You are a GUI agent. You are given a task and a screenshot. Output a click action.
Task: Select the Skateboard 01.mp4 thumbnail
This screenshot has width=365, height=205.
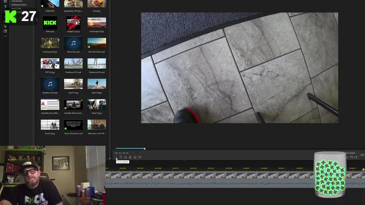(x=73, y=64)
